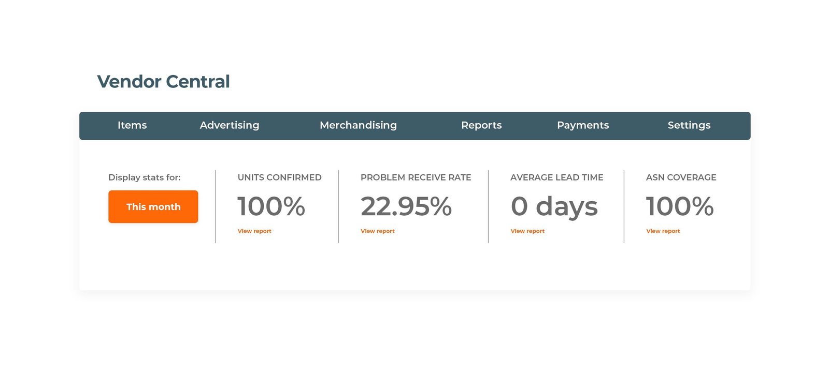View report for Units Confirmed
The width and height of the screenshot is (829, 373).
tap(254, 231)
